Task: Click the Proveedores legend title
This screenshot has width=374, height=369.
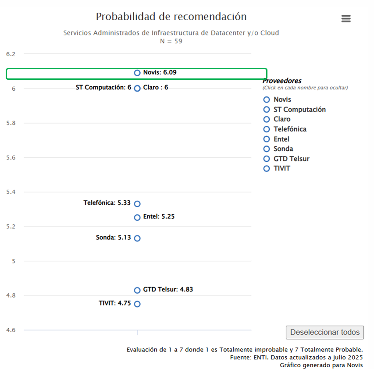Action: pyautogui.click(x=282, y=81)
